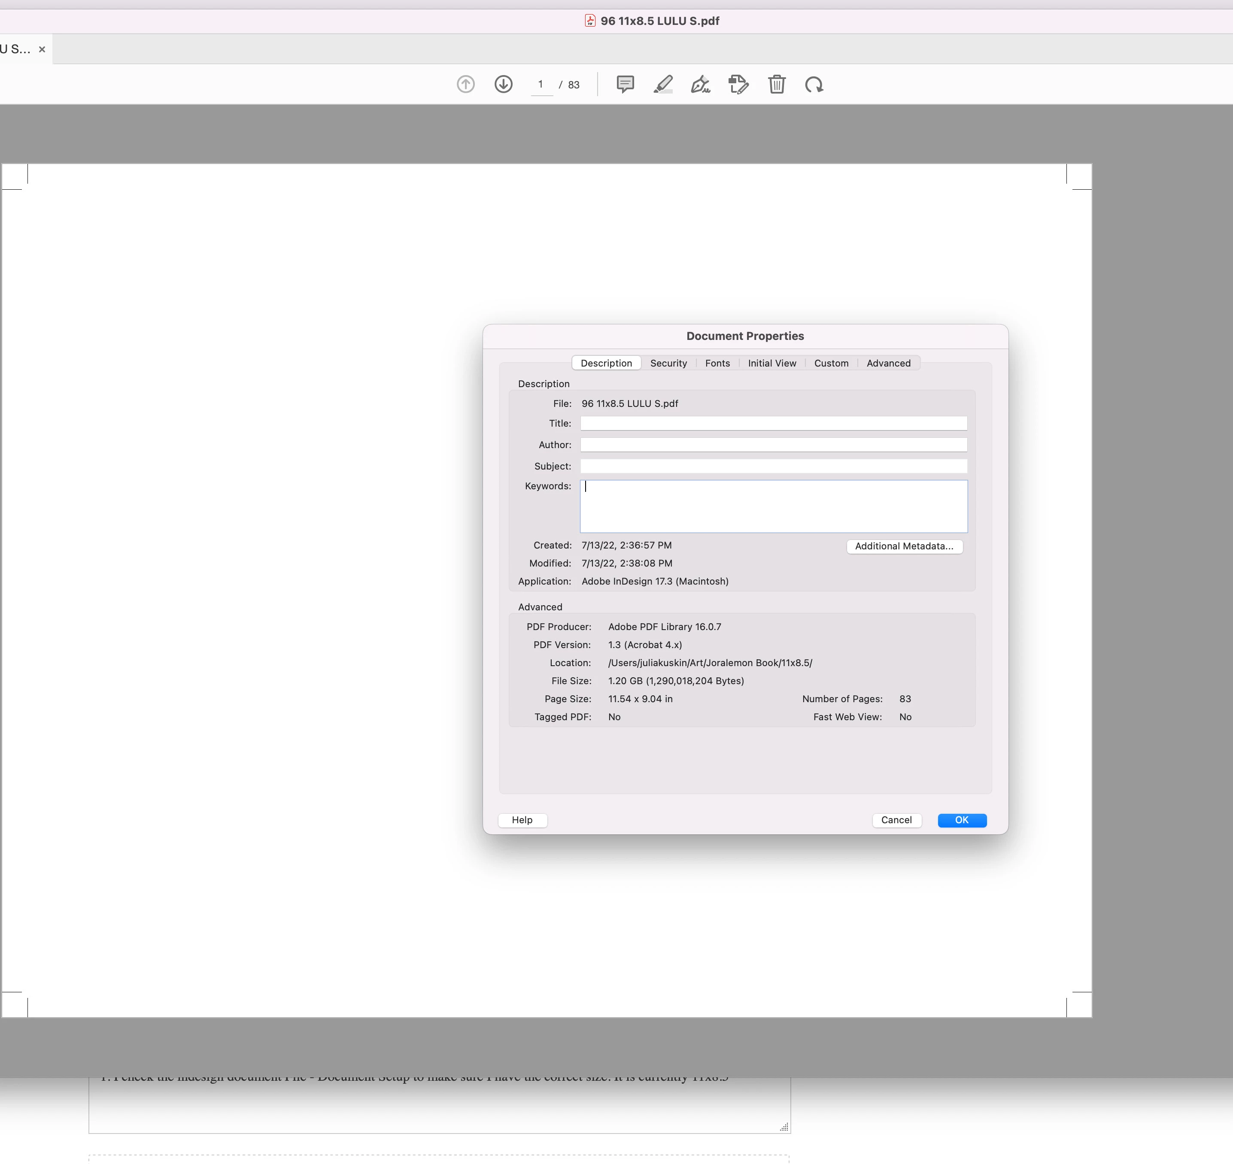The image size is (1233, 1164).
Task: Cancel the Document Properties dialog
Action: 896,820
